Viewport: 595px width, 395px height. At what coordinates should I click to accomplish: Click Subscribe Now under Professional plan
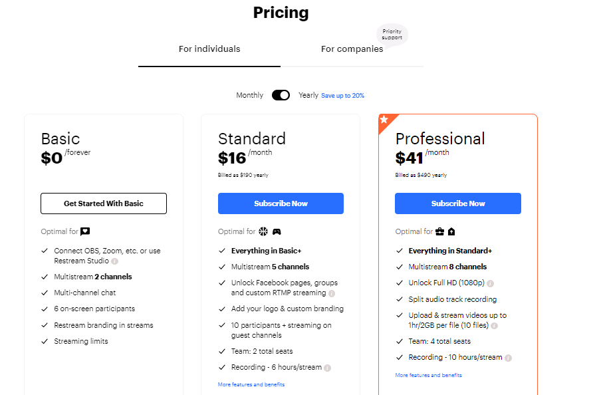458,203
